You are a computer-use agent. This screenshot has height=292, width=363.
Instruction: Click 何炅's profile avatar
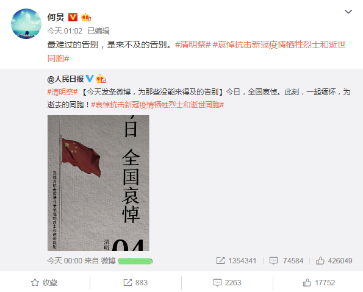click(26, 24)
